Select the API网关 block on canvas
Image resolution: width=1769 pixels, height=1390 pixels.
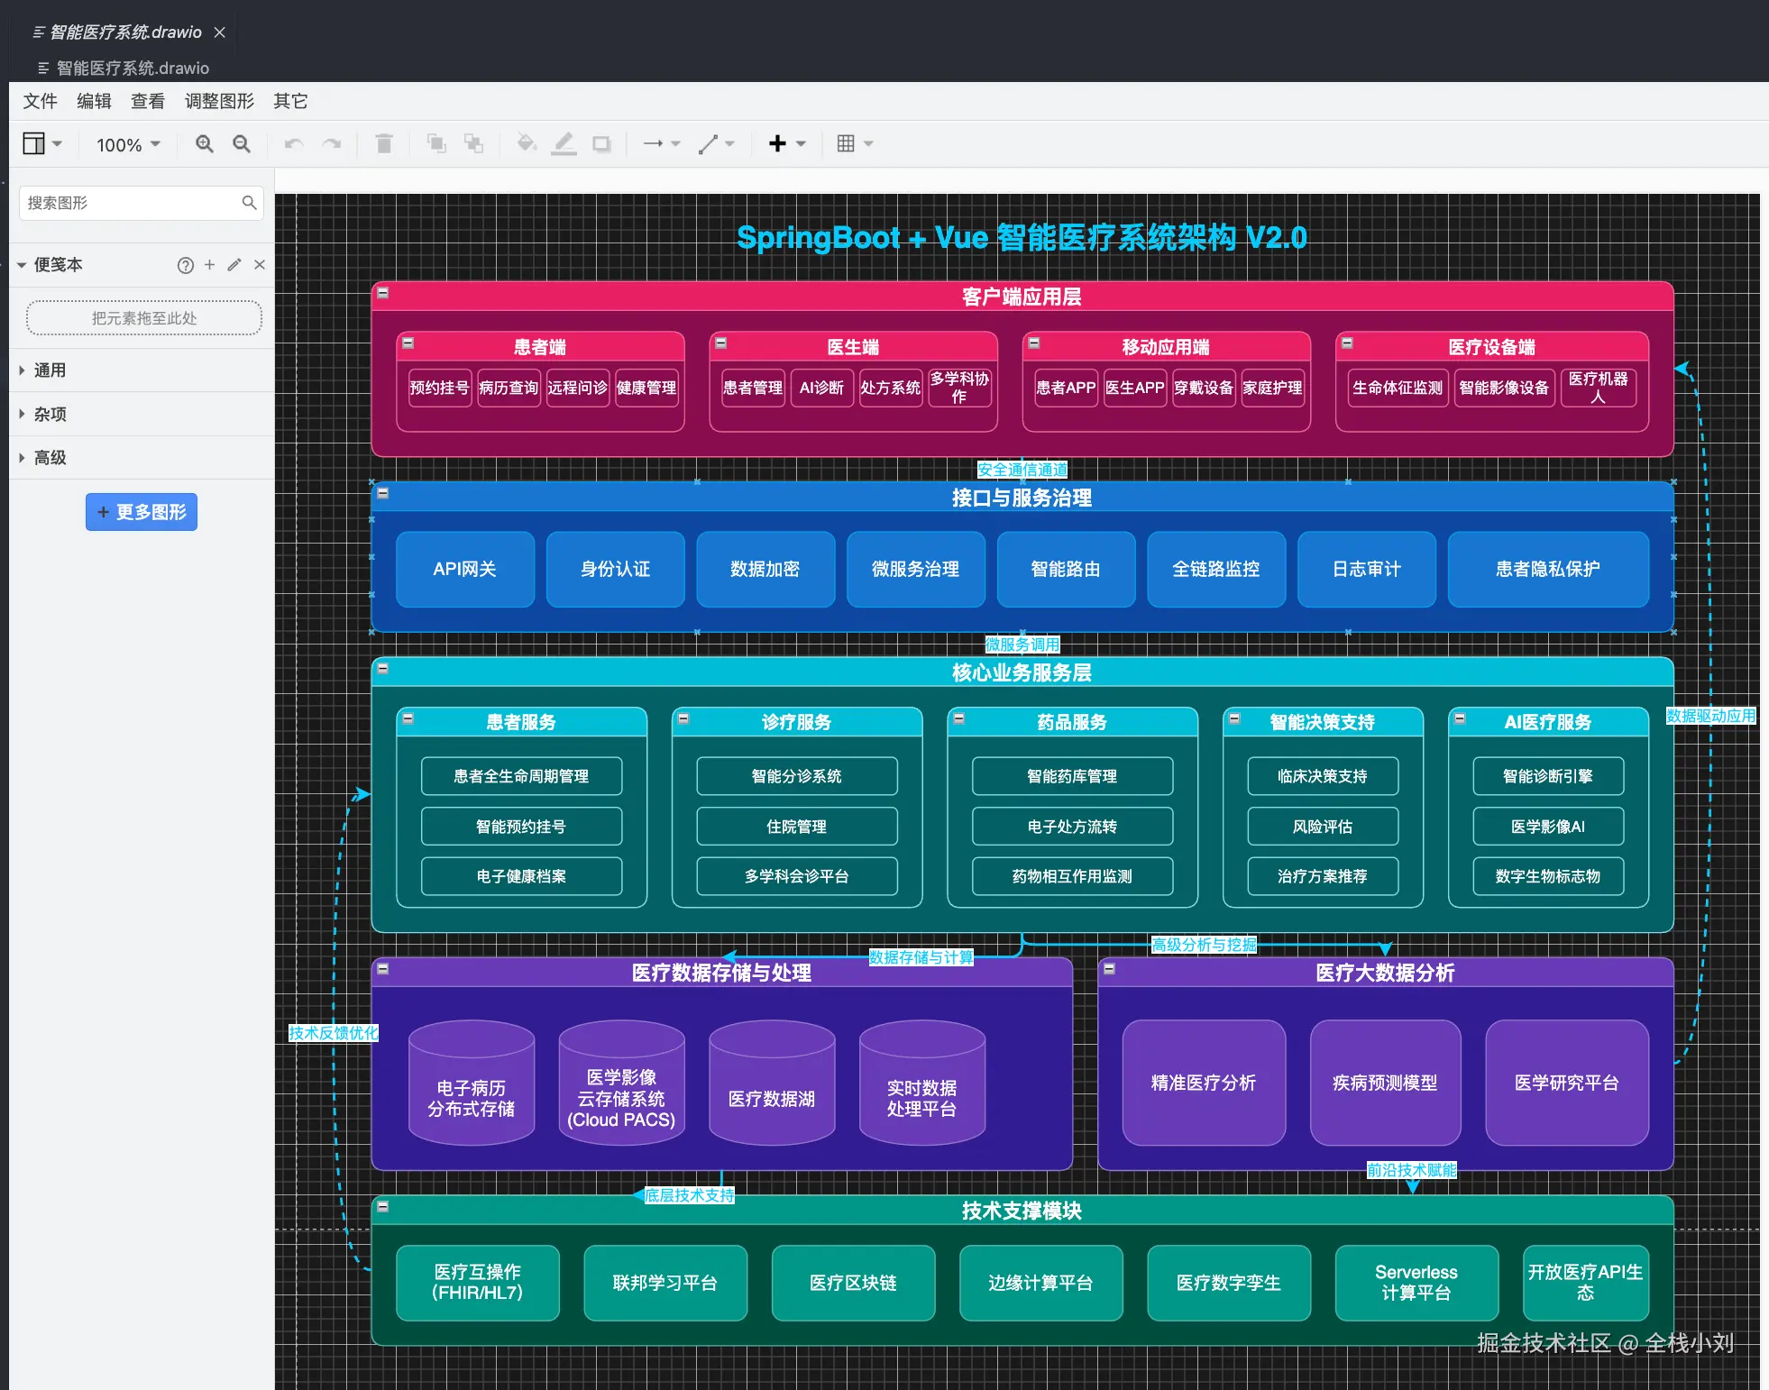point(464,570)
